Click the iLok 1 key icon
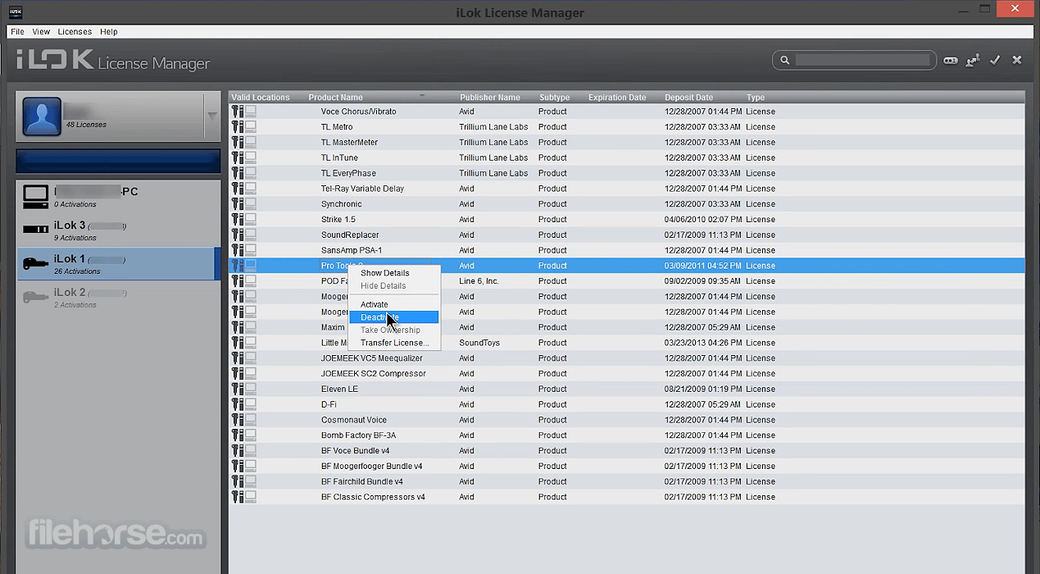This screenshot has width=1040, height=574. (x=35, y=263)
